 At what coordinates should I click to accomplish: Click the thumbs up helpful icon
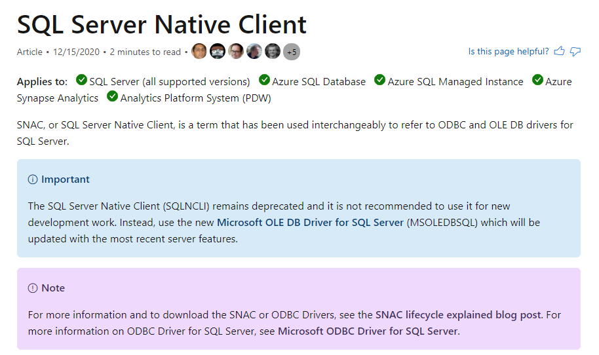point(559,51)
